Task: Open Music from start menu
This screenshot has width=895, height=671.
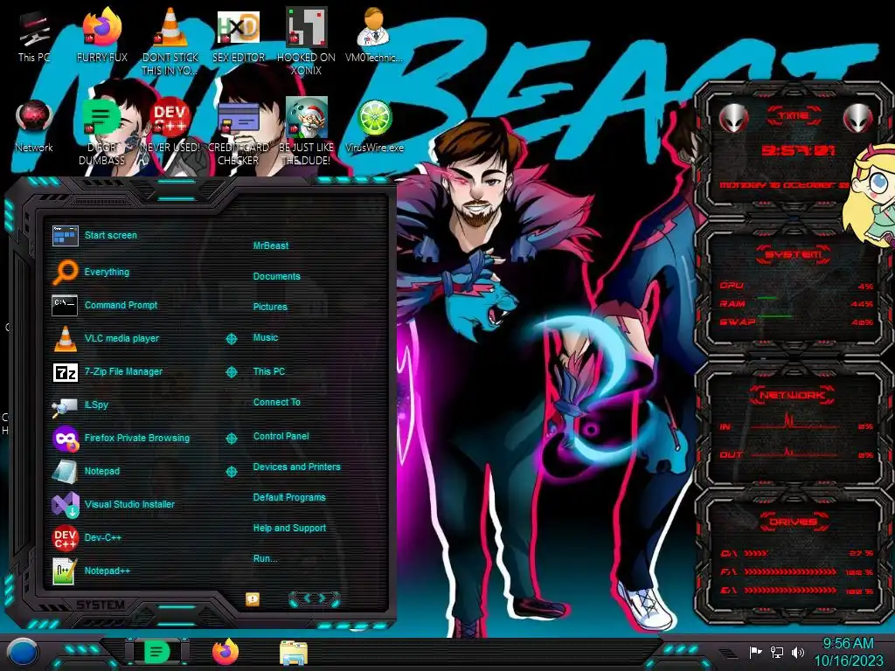Action: coord(266,338)
